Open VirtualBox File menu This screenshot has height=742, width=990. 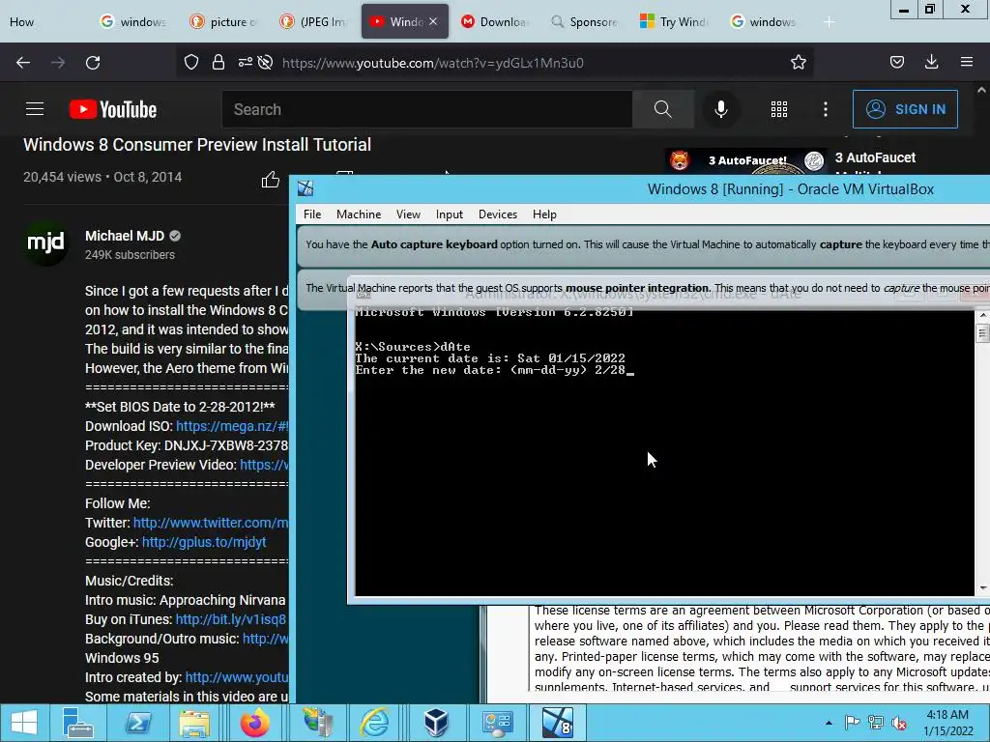pos(312,214)
